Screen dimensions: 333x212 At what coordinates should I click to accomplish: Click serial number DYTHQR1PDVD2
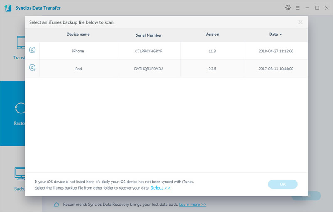(x=149, y=69)
